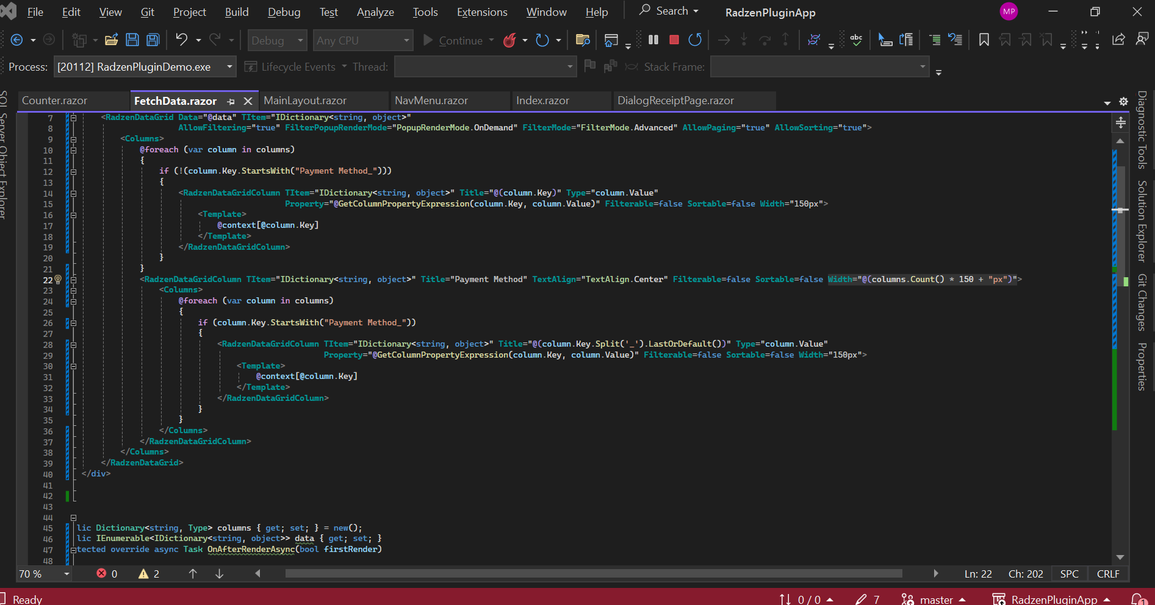Open Find in Files folder-search icon
The height and width of the screenshot is (605, 1155).
[x=583, y=40]
